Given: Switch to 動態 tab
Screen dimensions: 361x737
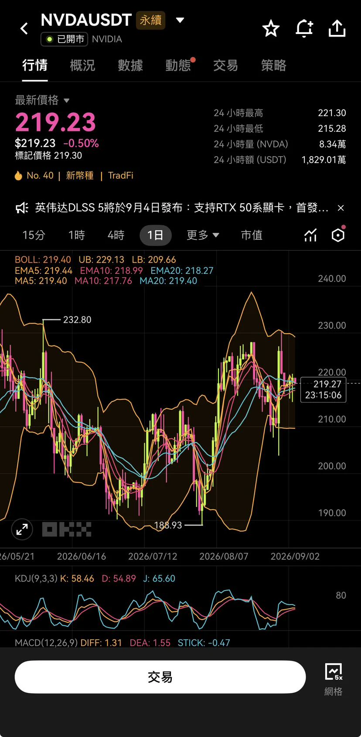Looking at the screenshot, I should [178, 65].
